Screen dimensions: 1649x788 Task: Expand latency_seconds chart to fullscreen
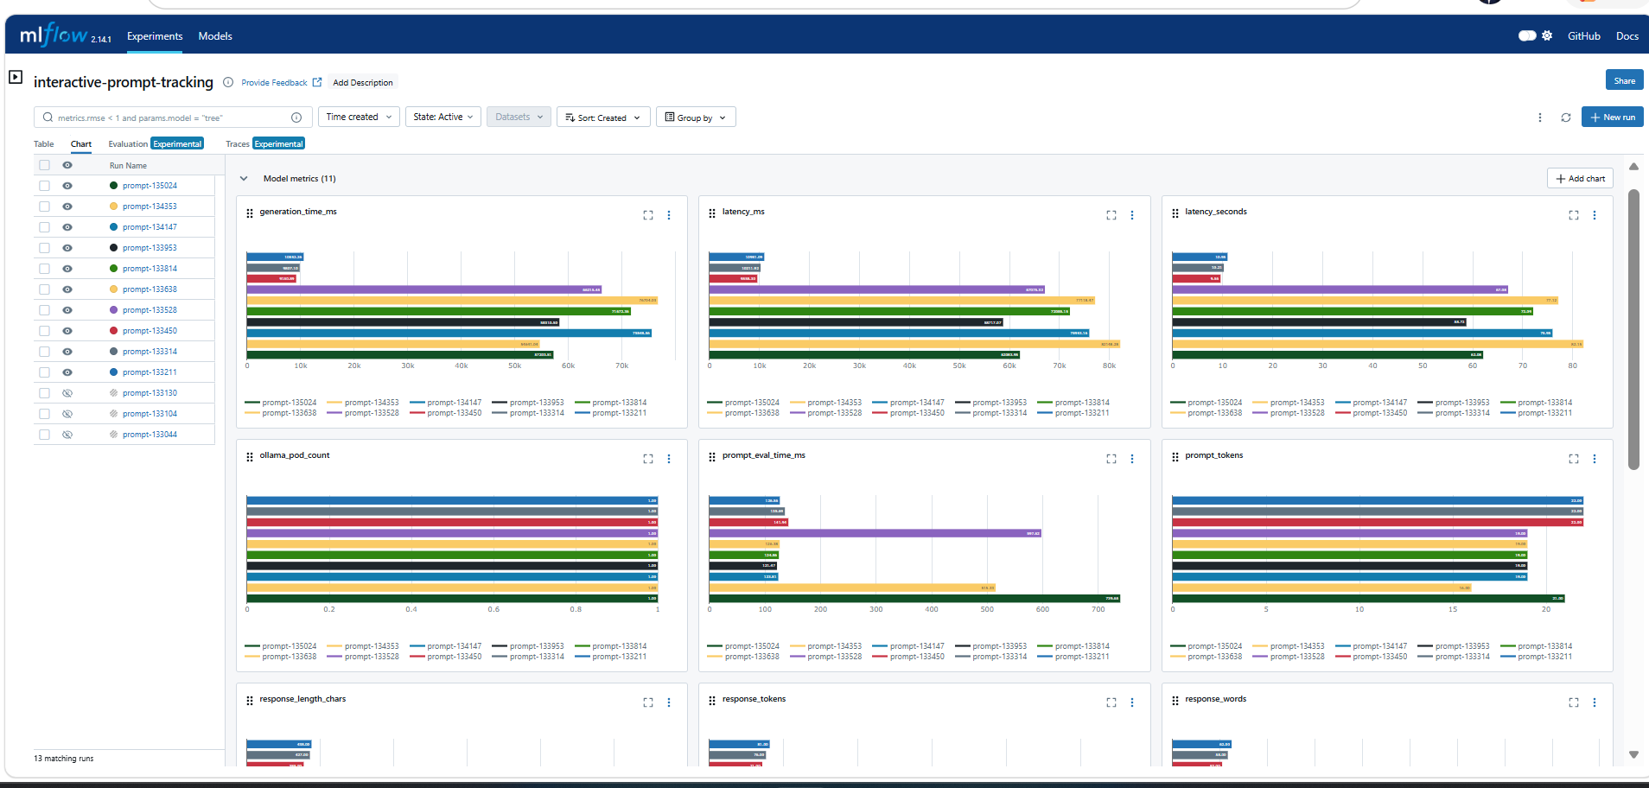point(1574,215)
